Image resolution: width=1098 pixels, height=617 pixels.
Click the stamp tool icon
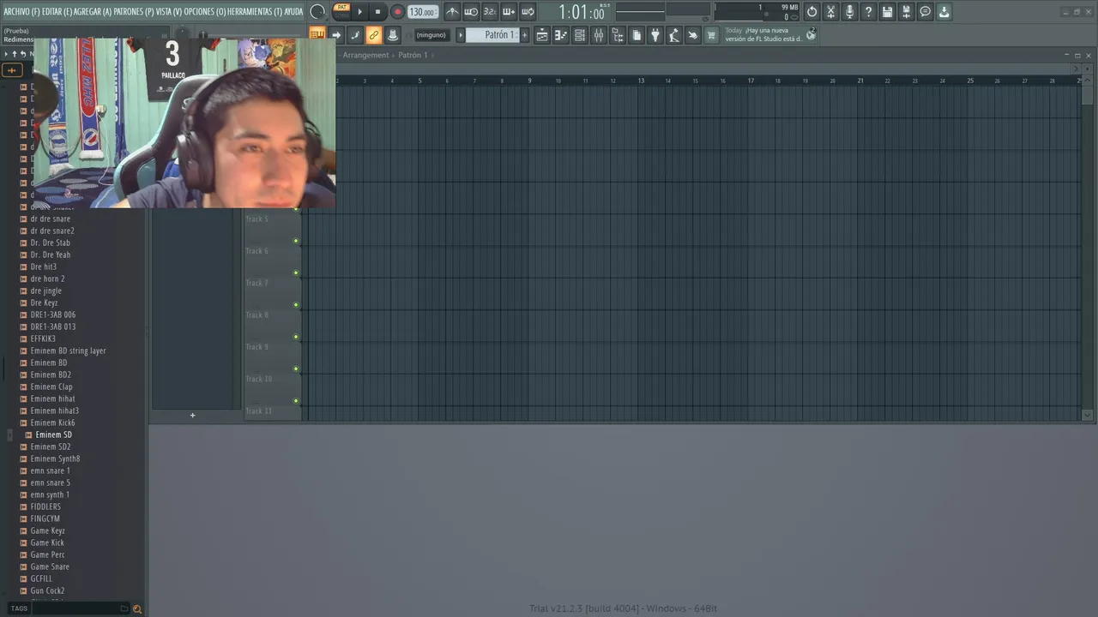coord(393,35)
